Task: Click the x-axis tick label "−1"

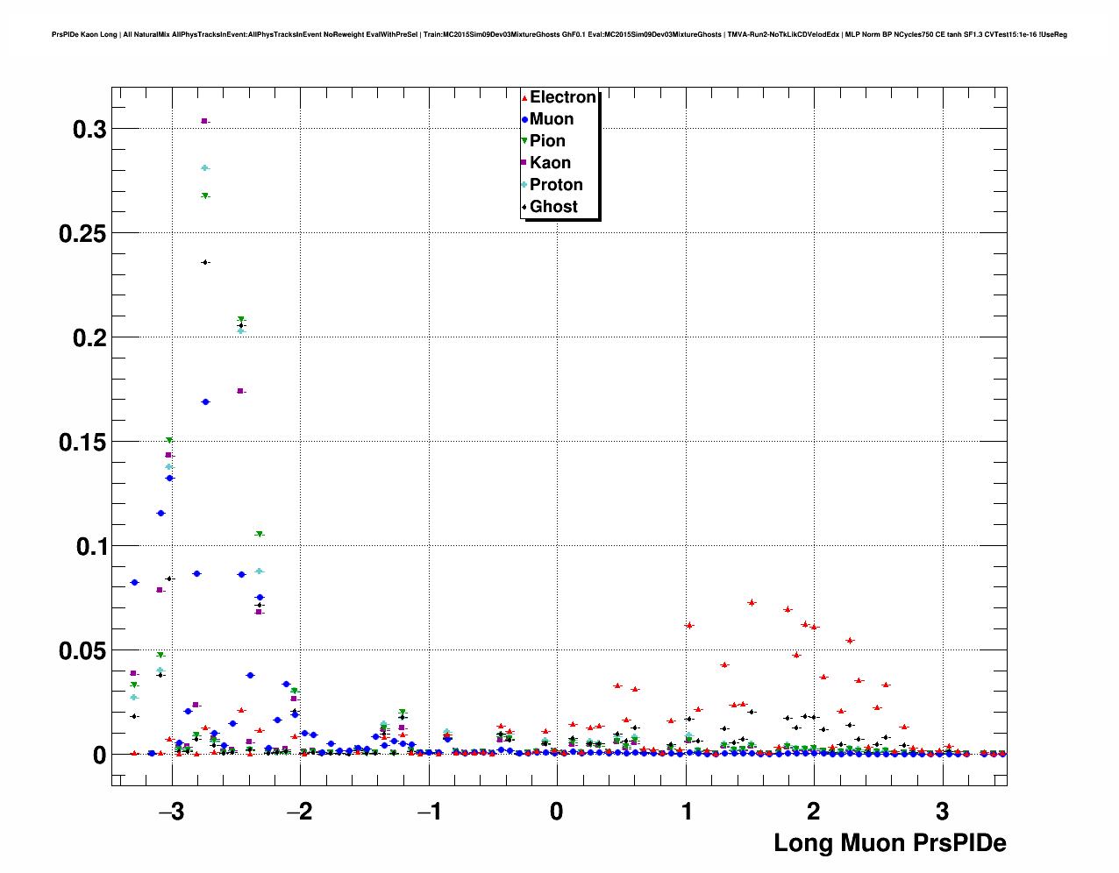Action: pos(428,812)
